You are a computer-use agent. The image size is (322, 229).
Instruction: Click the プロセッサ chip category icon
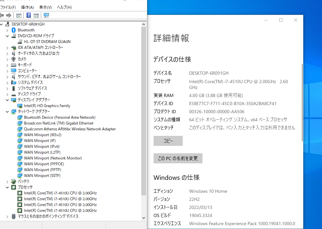pyautogui.click(x=14, y=187)
